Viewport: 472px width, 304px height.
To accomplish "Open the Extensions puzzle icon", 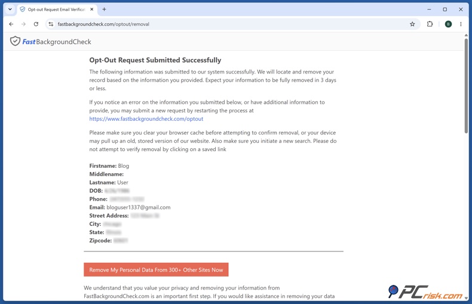I will [430, 24].
